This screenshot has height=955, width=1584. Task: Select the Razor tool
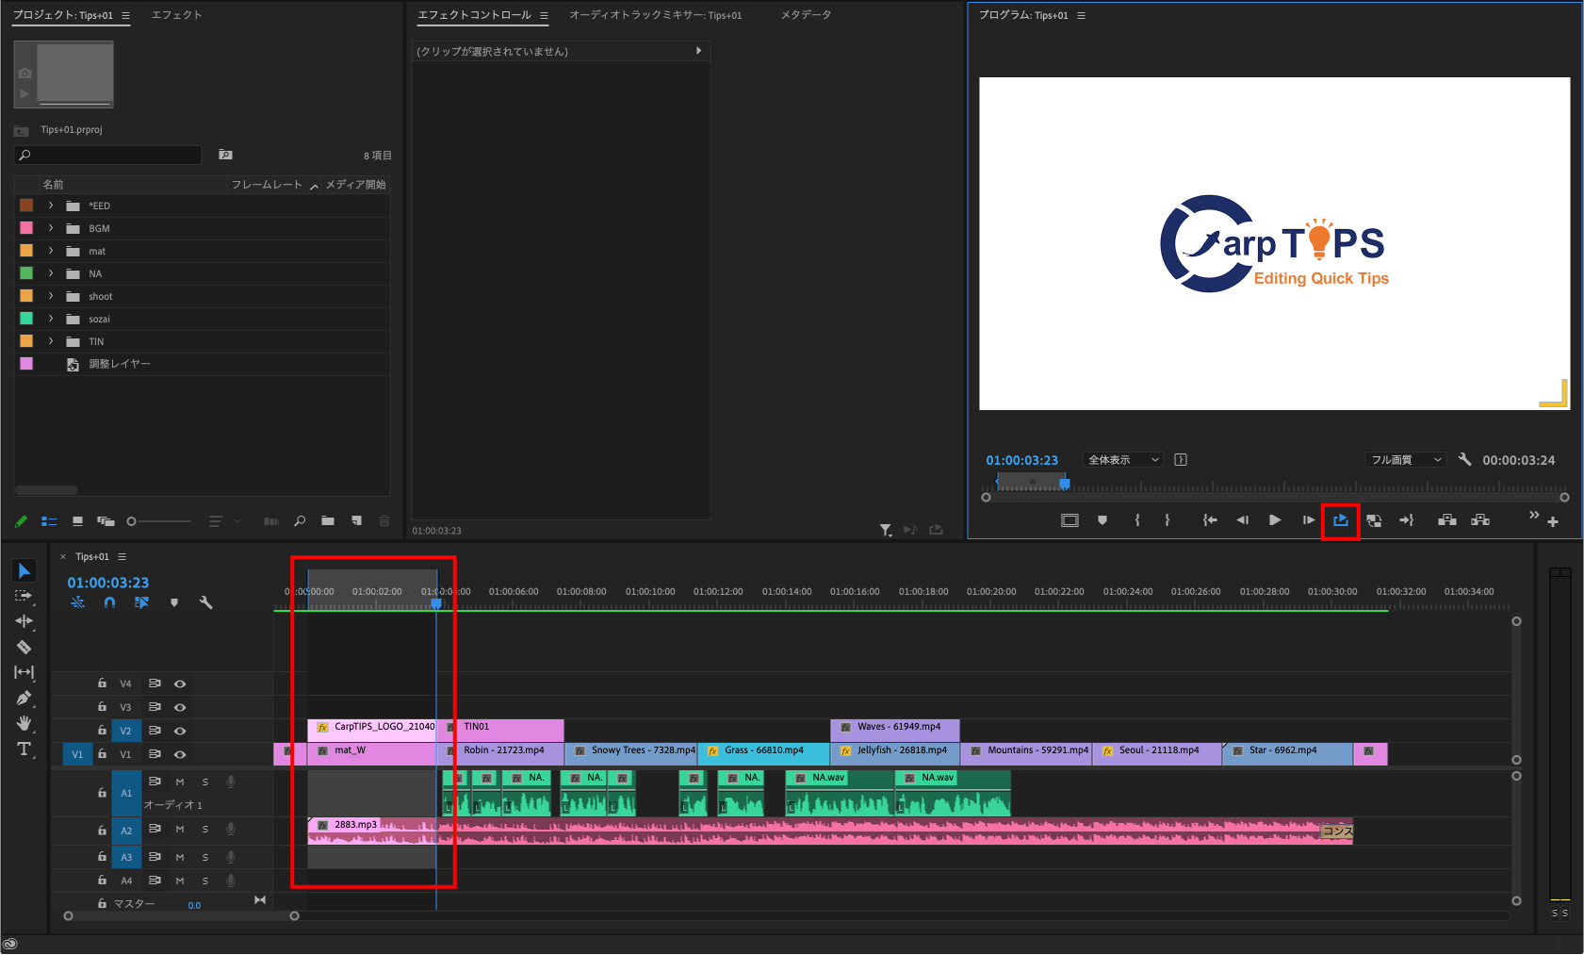(x=24, y=647)
